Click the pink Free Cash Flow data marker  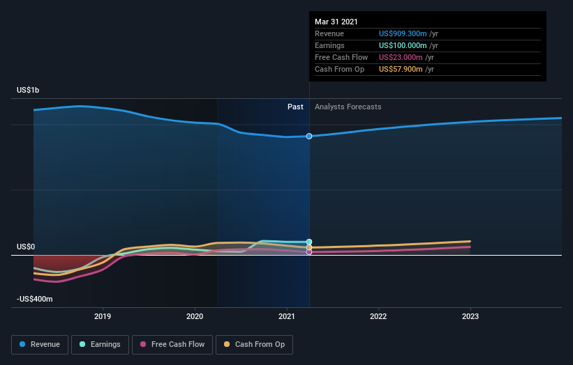point(309,252)
